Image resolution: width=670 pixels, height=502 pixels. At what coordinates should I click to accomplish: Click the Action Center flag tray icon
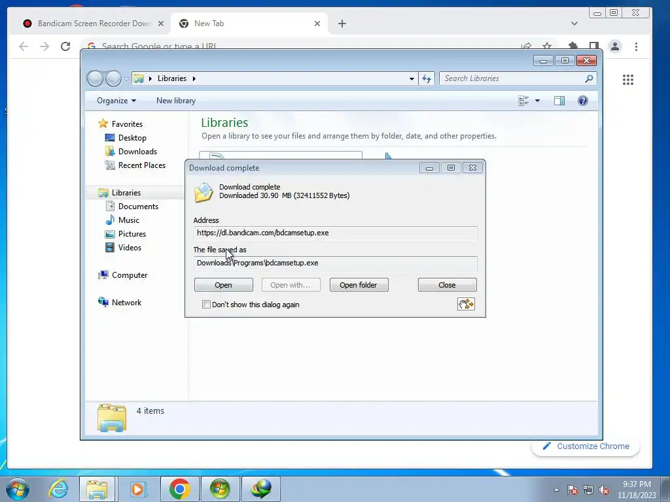click(x=573, y=490)
